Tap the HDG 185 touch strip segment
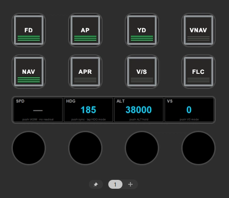Image resolution: width=229 pixels, height=198 pixels. coord(88,110)
